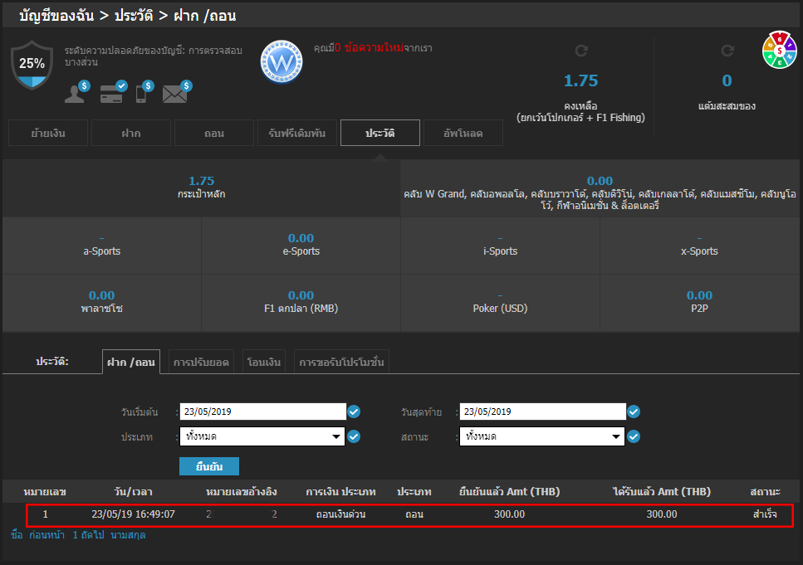Image resolution: width=803 pixels, height=565 pixels.
Task: Open the colorful lucky wheel icon
Action: click(779, 50)
